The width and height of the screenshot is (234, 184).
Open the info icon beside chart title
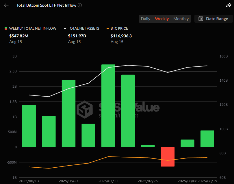[80, 5]
